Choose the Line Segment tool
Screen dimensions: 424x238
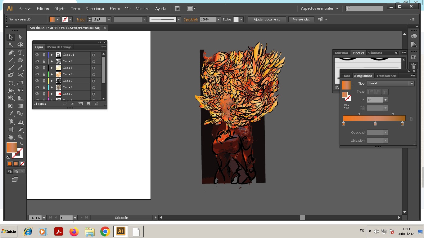point(11,60)
